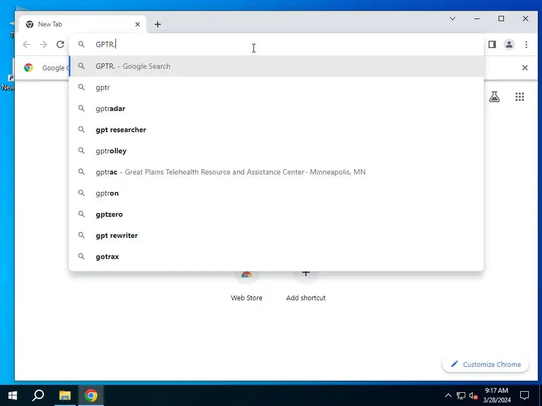
Task: Go back with the back arrow
Action: tap(26, 44)
